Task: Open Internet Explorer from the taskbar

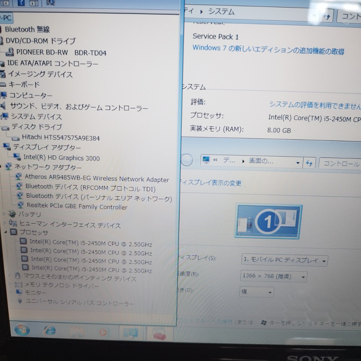Action: pos(50,331)
